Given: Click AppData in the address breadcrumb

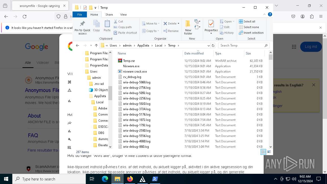Looking at the screenshot, I should pyautogui.click(x=143, y=45).
